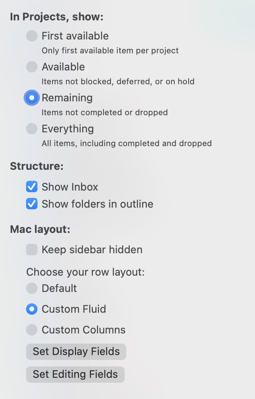This screenshot has height=399, width=255.
Task: Select the Default row layout
Action: [x=31, y=288]
